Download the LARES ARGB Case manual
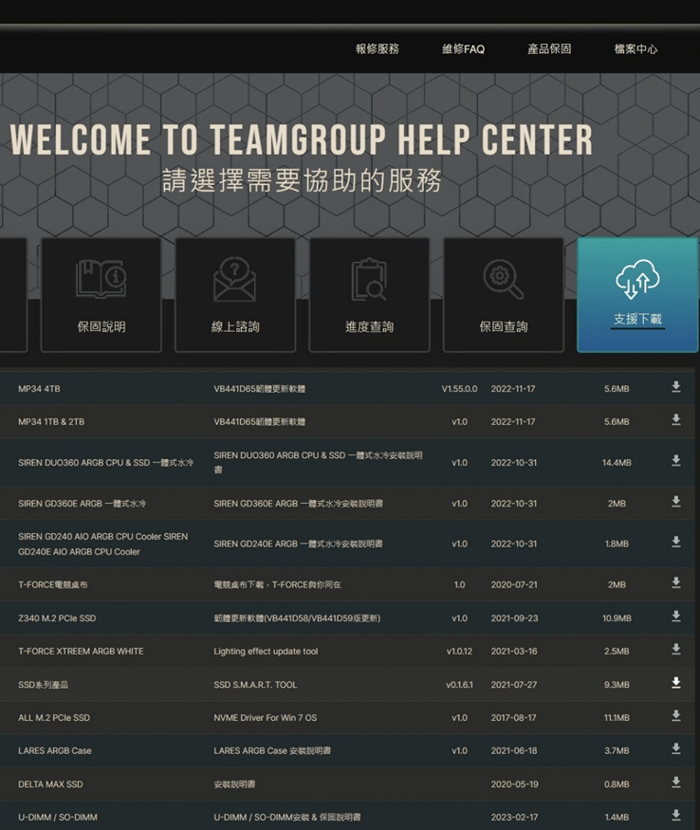Viewport: 700px width, 830px height. [676, 749]
